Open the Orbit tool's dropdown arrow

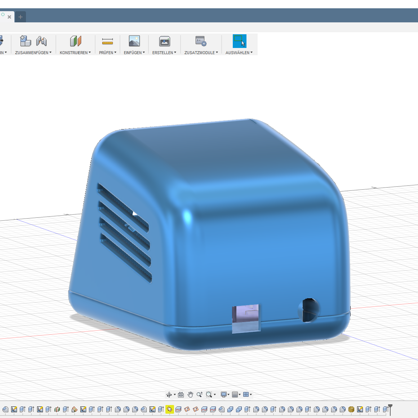click(x=174, y=394)
